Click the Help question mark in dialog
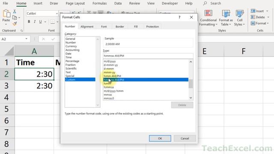274x154 pixels. pos(179,17)
